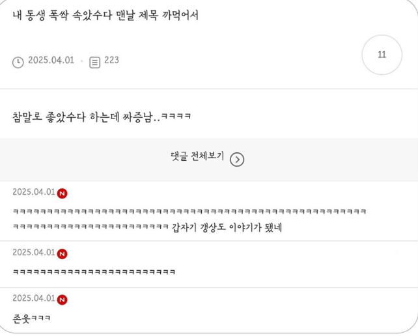Open 댓글 전체보기 to view all comments
Viewport: 418px width, 336px height.
click(197, 156)
